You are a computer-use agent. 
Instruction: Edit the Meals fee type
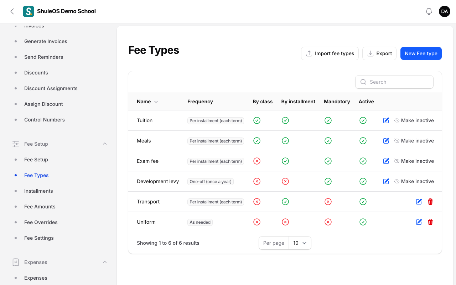coord(386,141)
